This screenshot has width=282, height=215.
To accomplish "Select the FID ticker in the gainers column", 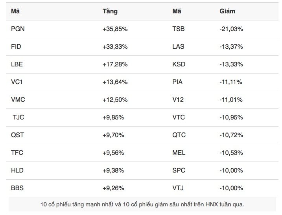I will 16,47.
